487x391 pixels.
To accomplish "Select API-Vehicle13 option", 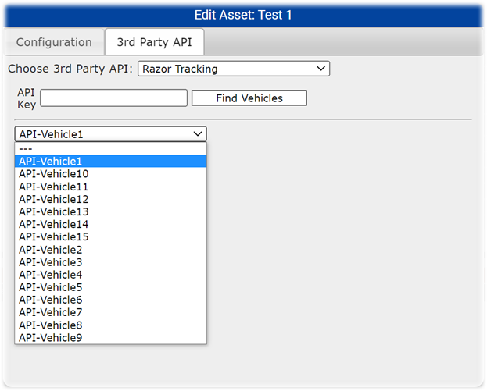I will (x=110, y=211).
